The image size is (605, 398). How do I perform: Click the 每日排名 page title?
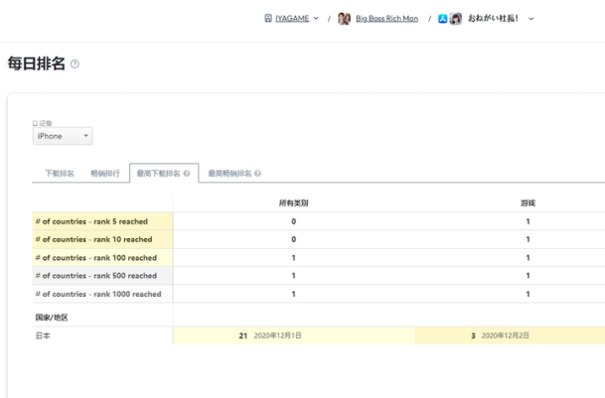click(37, 64)
